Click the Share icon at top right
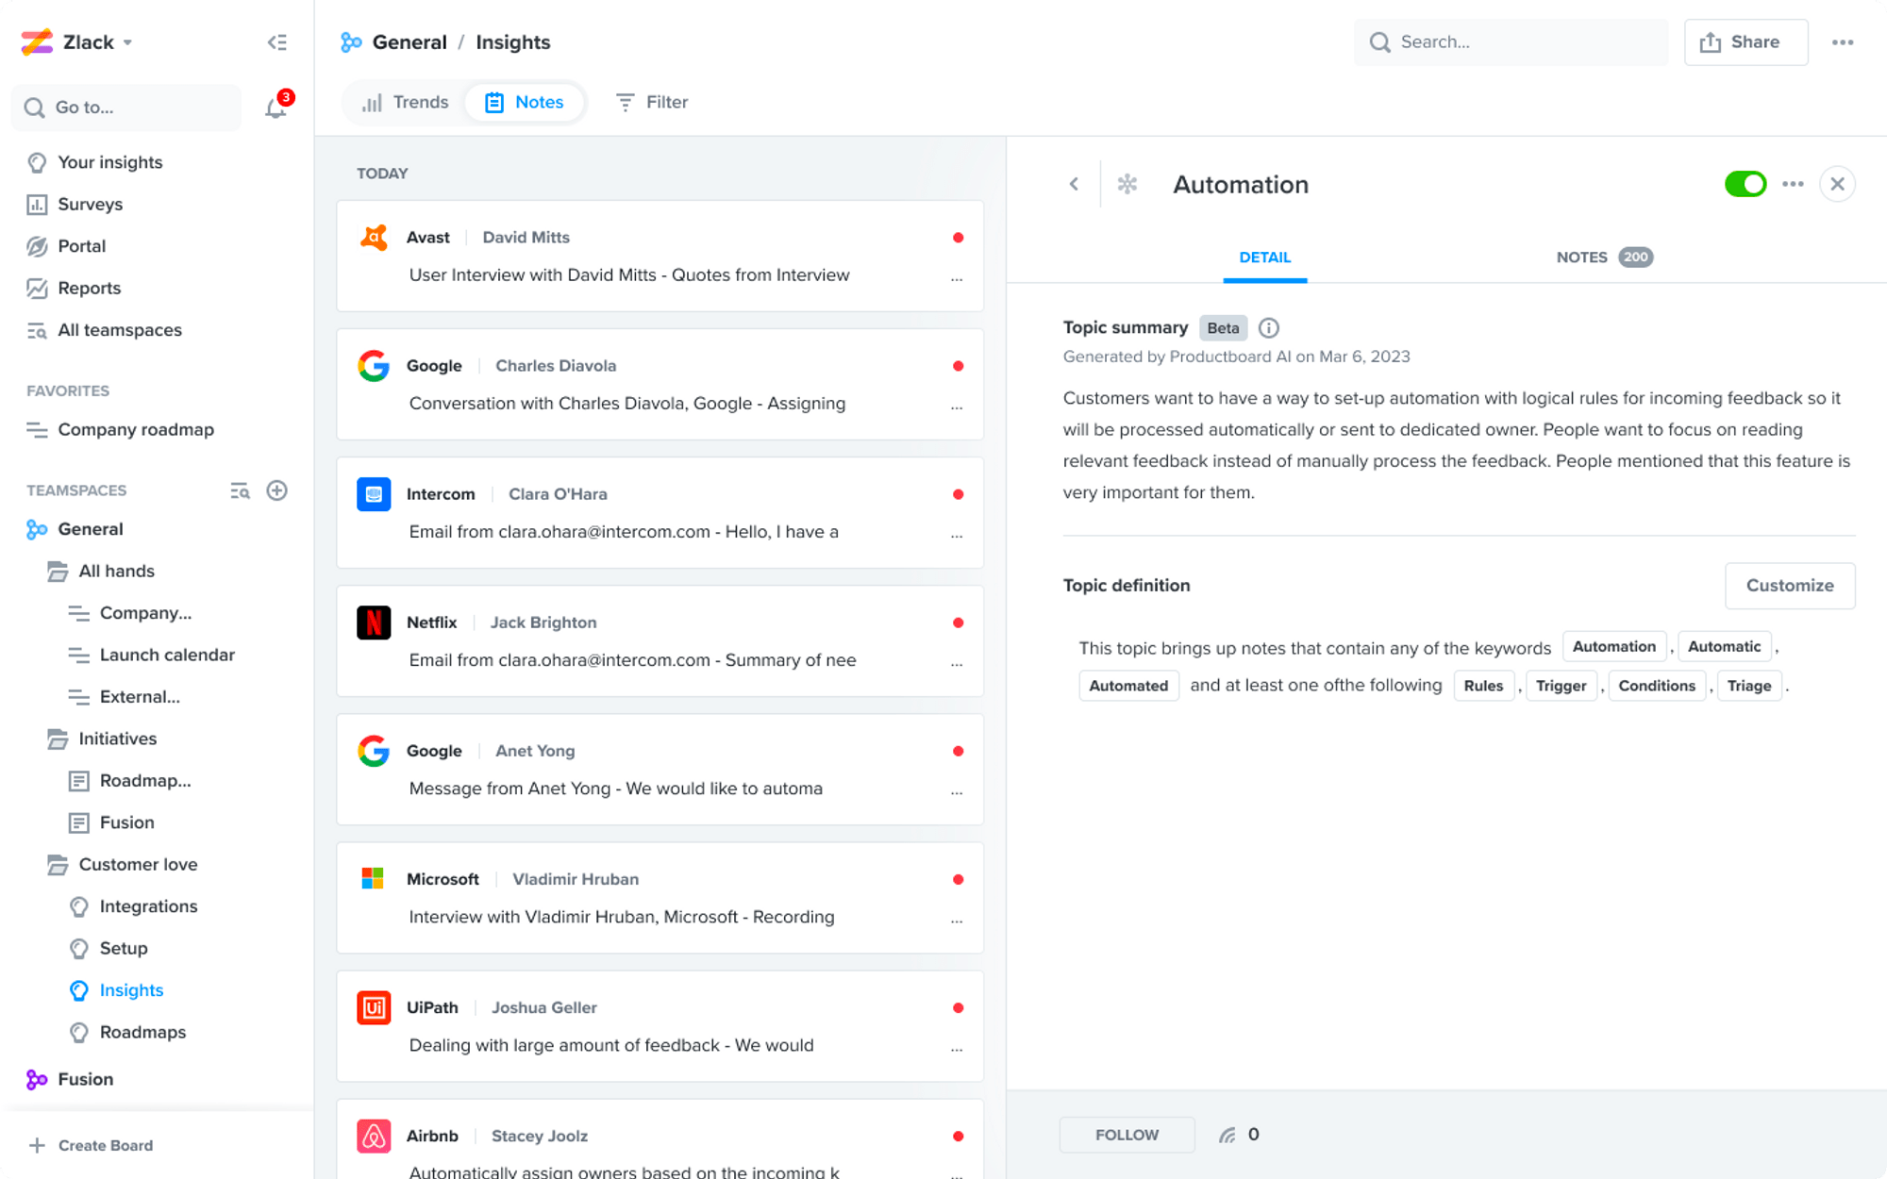The height and width of the screenshot is (1179, 1887). [x=1711, y=42]
